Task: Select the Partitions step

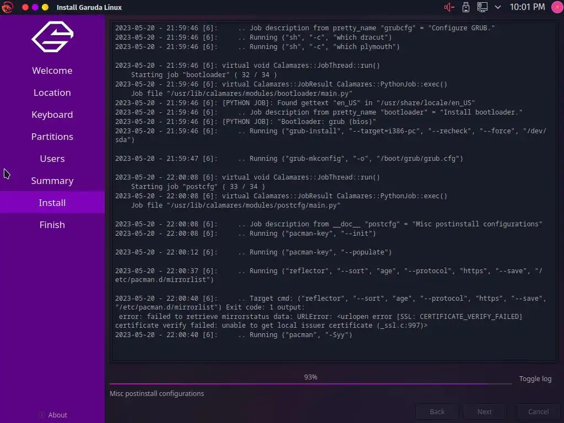Action: click(52, 137)
